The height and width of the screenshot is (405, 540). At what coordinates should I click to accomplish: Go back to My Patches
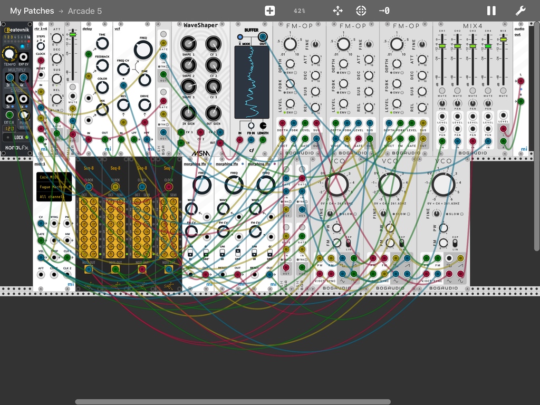32,11
